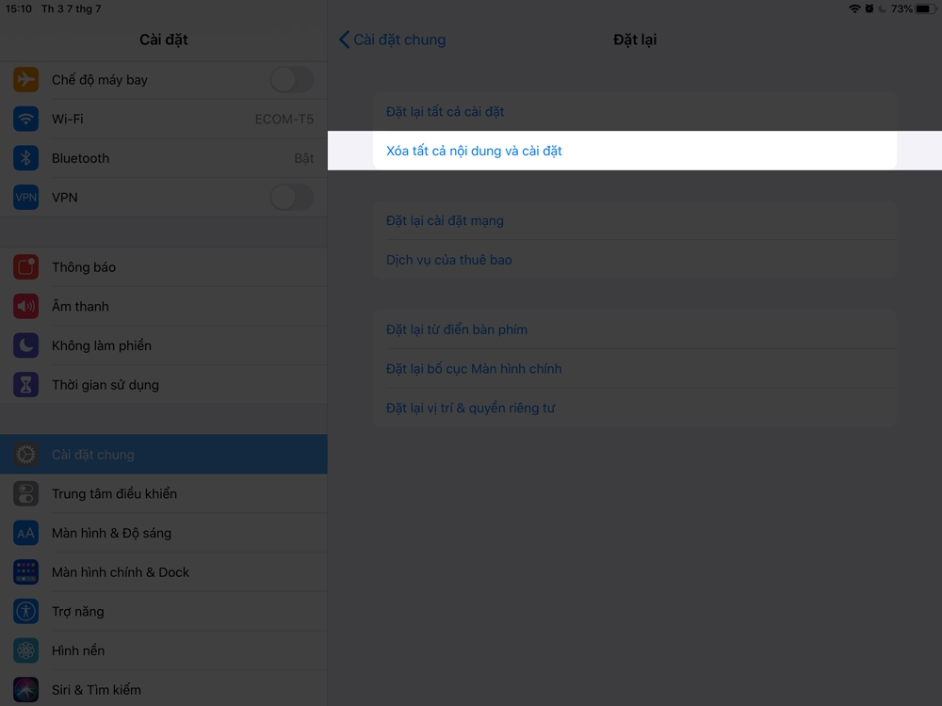The width and height of the screenshot is (942, 706).
Task: Open the Trung tâm điều khiển row
Action: coord(163,493)
